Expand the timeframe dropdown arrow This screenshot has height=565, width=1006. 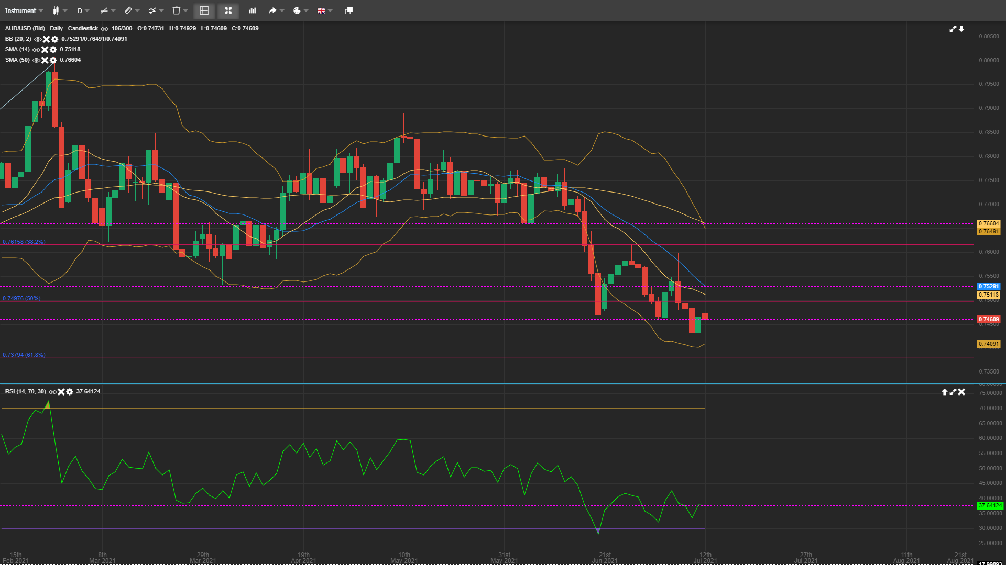[87, 10]
